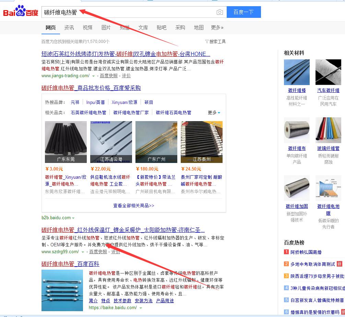Image resolution: width=345 pixels, height=317 pixels.
Task: Open 供应鞋机流水线碳纤维电热管 product title
Action: [110, 180]
